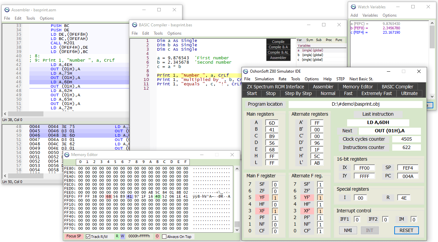
Task: Switch to the Sym tab in BASIC Compiler
Action: tap(309, 40)
